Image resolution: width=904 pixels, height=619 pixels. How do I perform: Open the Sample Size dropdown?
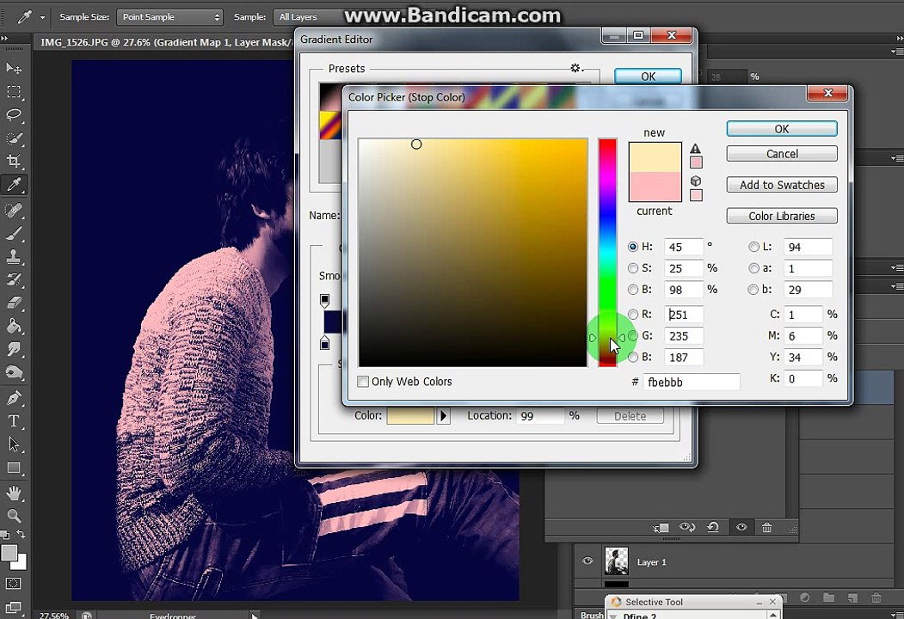170,17
